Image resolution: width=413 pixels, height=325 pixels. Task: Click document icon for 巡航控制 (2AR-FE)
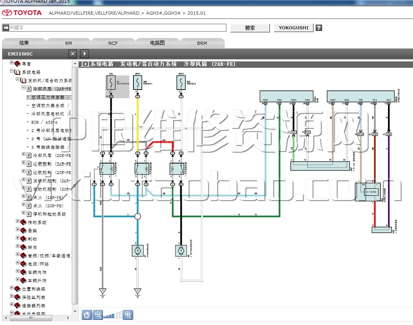(x=29, y=164)
